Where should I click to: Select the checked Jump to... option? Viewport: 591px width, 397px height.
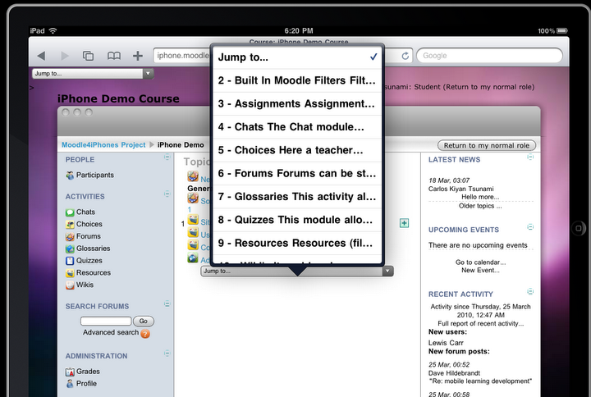pos(298,57)
